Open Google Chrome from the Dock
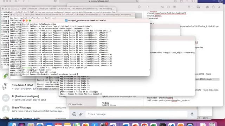The width and height of the screenshot is (225, 126). point(144,125)
